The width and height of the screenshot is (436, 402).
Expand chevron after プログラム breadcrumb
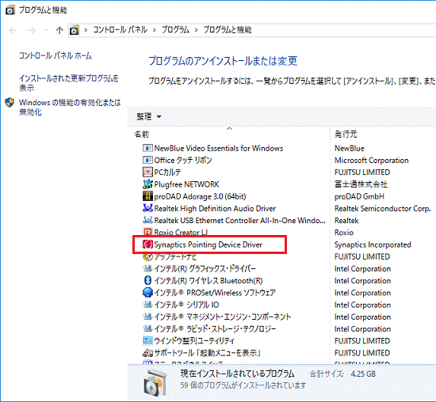pos(197,30)
